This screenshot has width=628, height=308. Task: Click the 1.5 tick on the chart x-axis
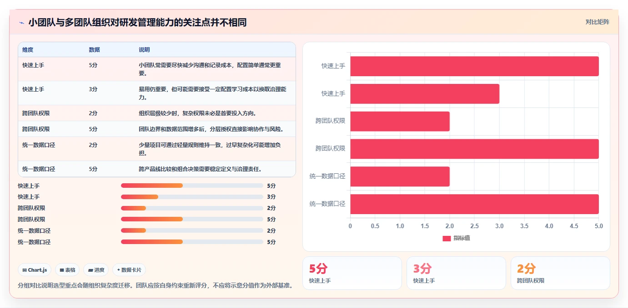(425, 226)
